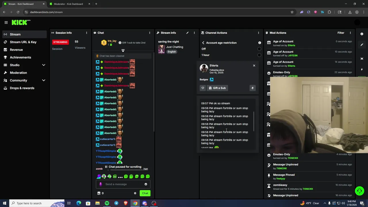Go back from Account age restriction
The width and height of the screenshot is (368, 207).
203,43
